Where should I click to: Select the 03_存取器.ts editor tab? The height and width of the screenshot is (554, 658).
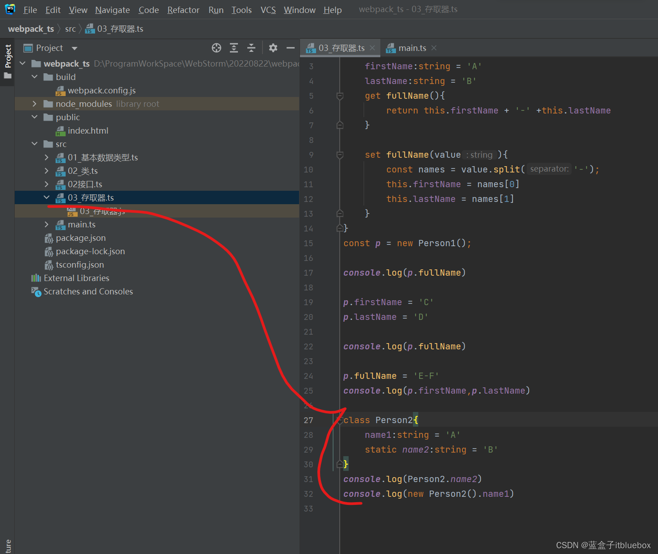coord(341,48)
